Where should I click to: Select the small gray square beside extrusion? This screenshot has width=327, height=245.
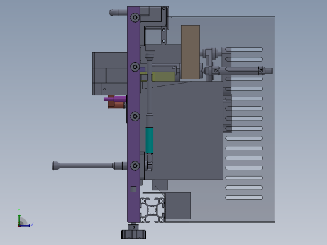coord(178,205)
